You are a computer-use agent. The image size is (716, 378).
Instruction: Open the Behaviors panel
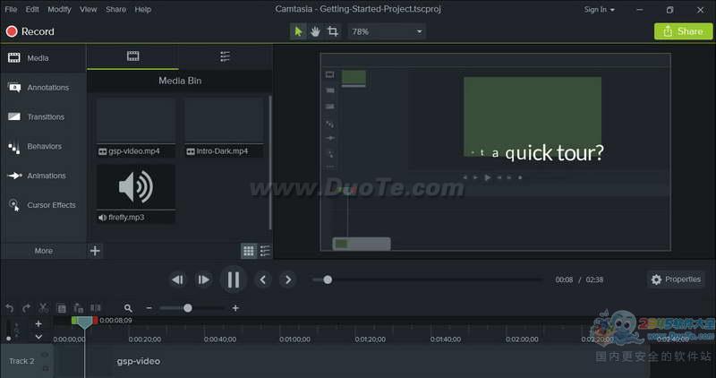(x=43, y=146)
